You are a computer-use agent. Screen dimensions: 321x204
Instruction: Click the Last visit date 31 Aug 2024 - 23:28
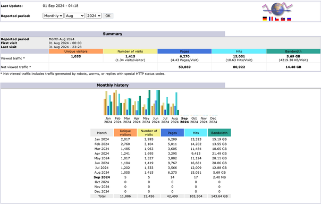(x=65, y=47)
